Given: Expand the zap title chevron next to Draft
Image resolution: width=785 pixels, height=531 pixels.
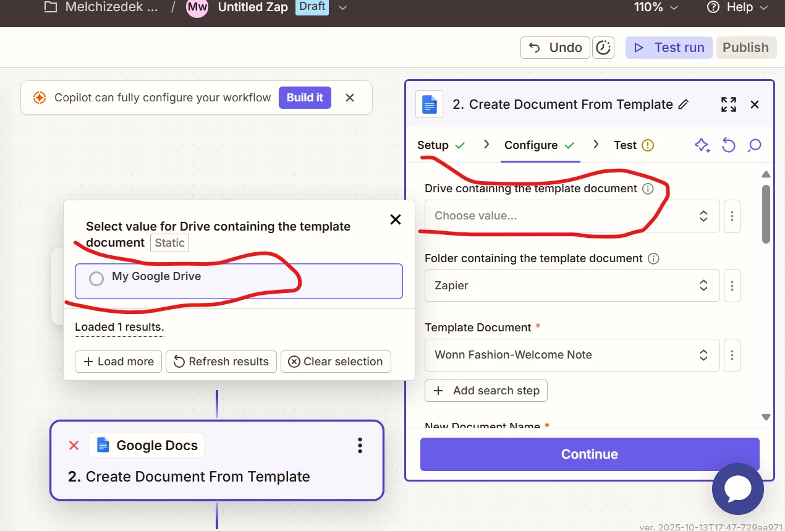Looking at the screenshot, I should pos(343,7).
